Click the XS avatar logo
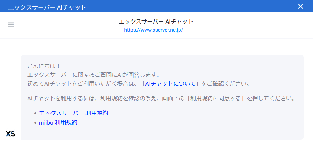This screenshot has height=144, width=313. pyautogui.click(x=10, y=134)
